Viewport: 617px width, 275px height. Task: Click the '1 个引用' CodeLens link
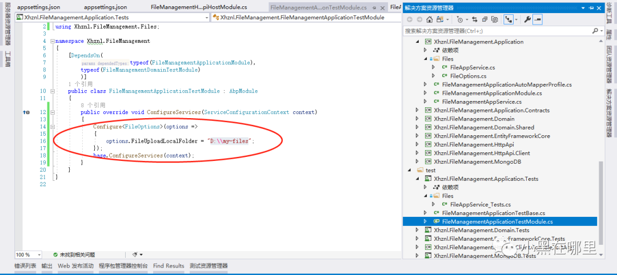(81, 84)
